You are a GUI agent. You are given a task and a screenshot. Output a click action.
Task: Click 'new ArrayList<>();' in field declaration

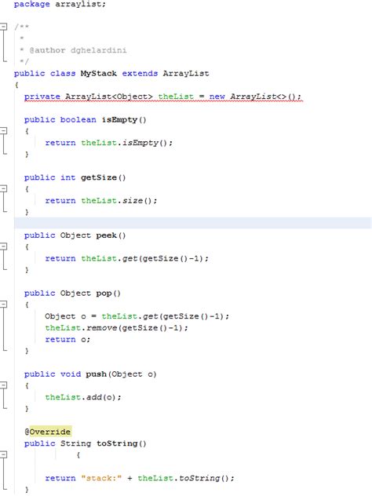click(255, 97)
